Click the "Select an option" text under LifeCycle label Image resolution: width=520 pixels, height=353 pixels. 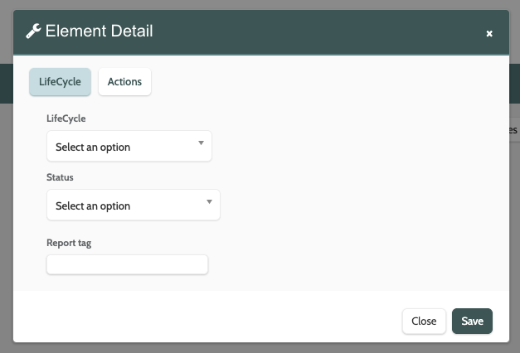[93, 147]
